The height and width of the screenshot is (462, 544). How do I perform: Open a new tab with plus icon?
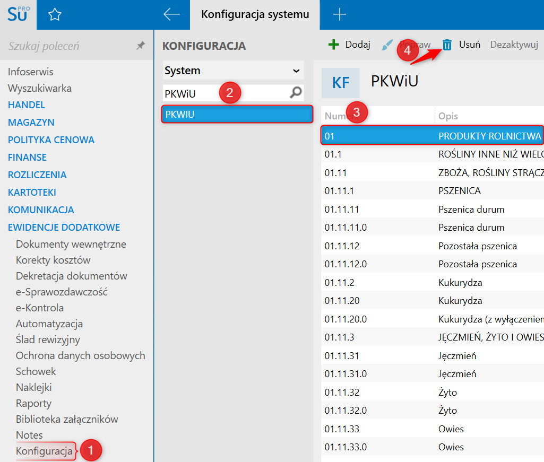point(339,14)
